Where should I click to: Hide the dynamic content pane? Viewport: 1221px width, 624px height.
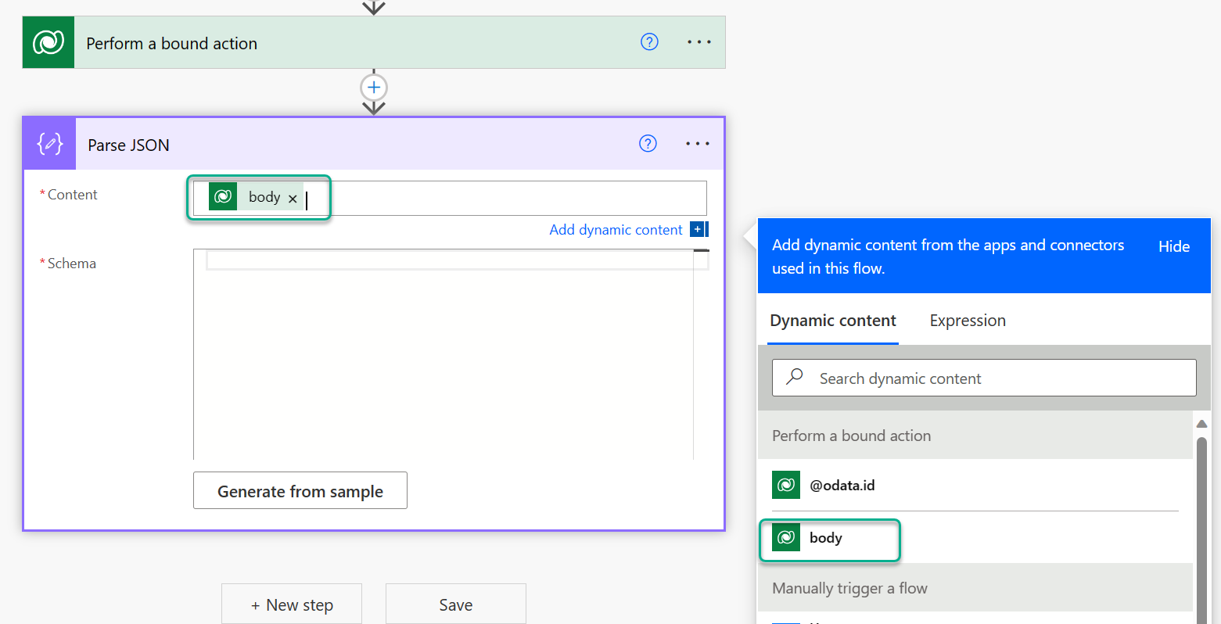[x=1173, y=246]
